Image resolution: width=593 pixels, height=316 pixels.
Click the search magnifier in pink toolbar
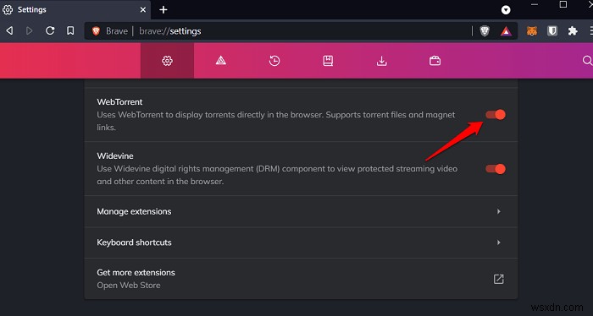[587, 61]
